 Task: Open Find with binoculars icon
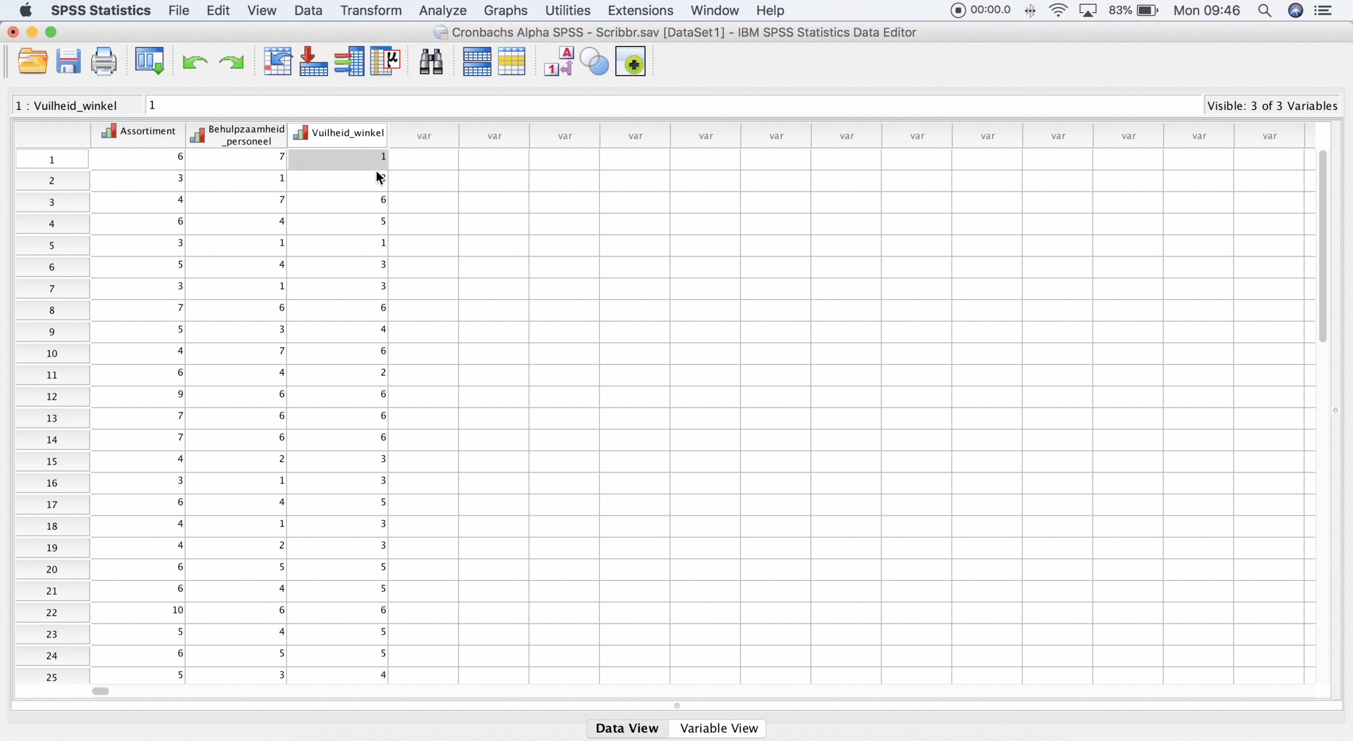click(431, 62)
